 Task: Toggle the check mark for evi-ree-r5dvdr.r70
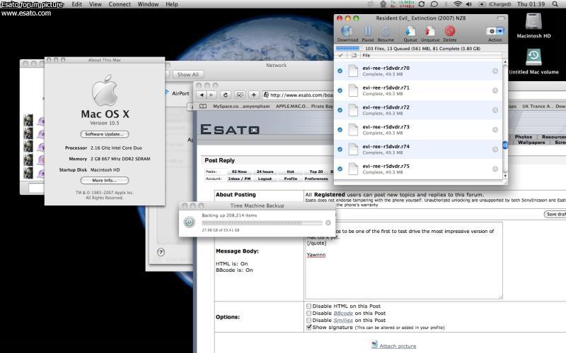click(340, 71)
